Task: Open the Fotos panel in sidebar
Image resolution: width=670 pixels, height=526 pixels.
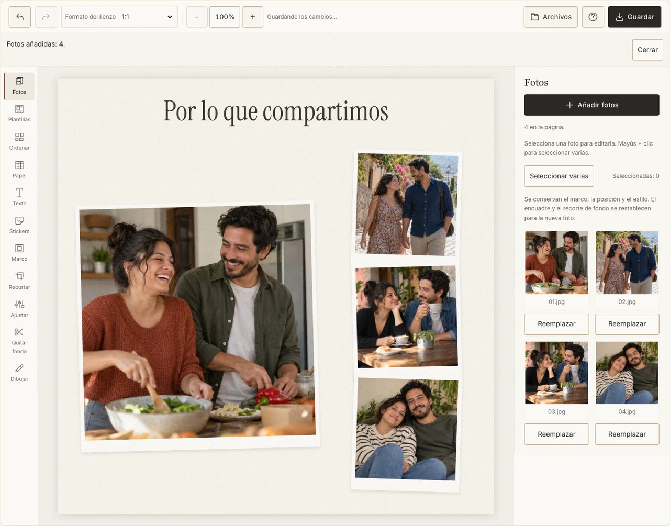Action: [19, 86]
